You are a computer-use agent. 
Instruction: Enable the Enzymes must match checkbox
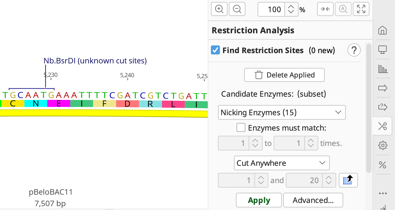241,128
